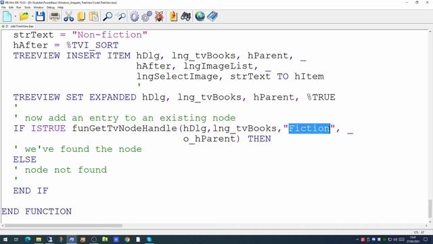Screen dimensions: 433x244
Task: Click the highlighted word Fiction in code
Action: (309, 128)
